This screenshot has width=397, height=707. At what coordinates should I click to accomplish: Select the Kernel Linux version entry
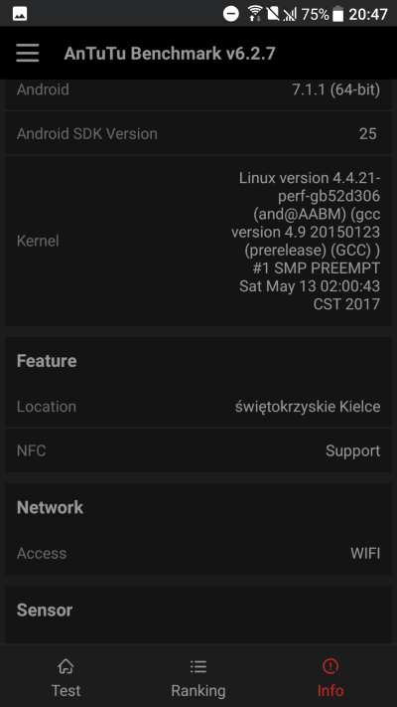(198, 241)
